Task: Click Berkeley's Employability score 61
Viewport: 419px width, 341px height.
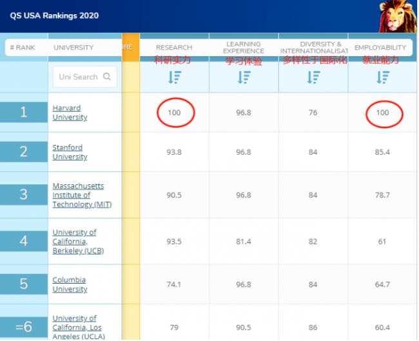Action: click(x=382, y=242)
